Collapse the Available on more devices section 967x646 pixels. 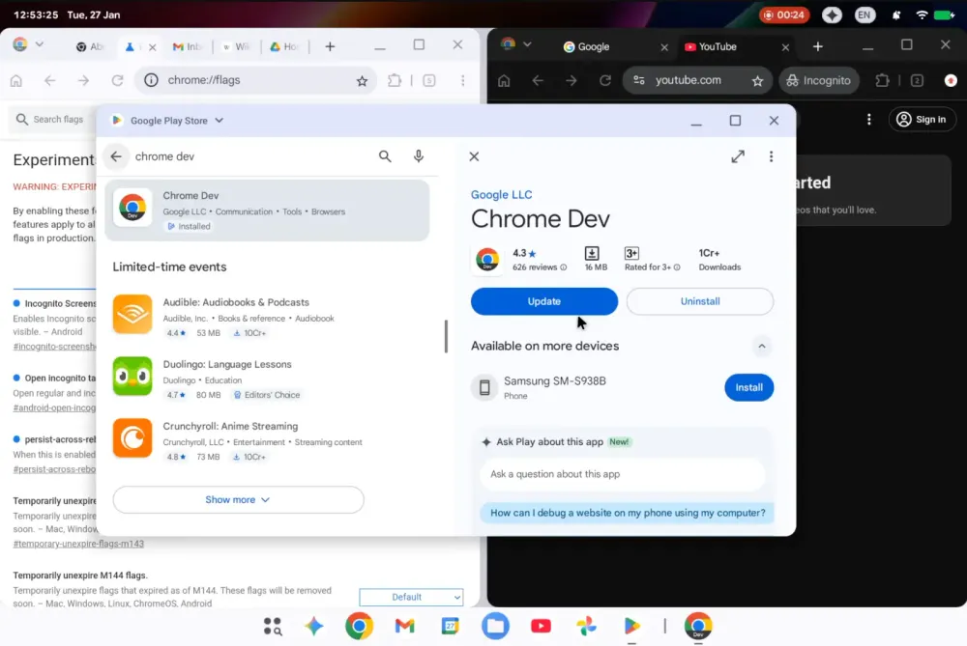point(761,346)
